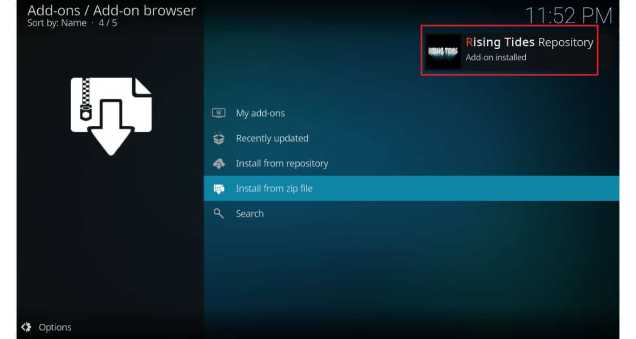
Task: Click the 11:52 PM clock
Action: click(569, 16)
